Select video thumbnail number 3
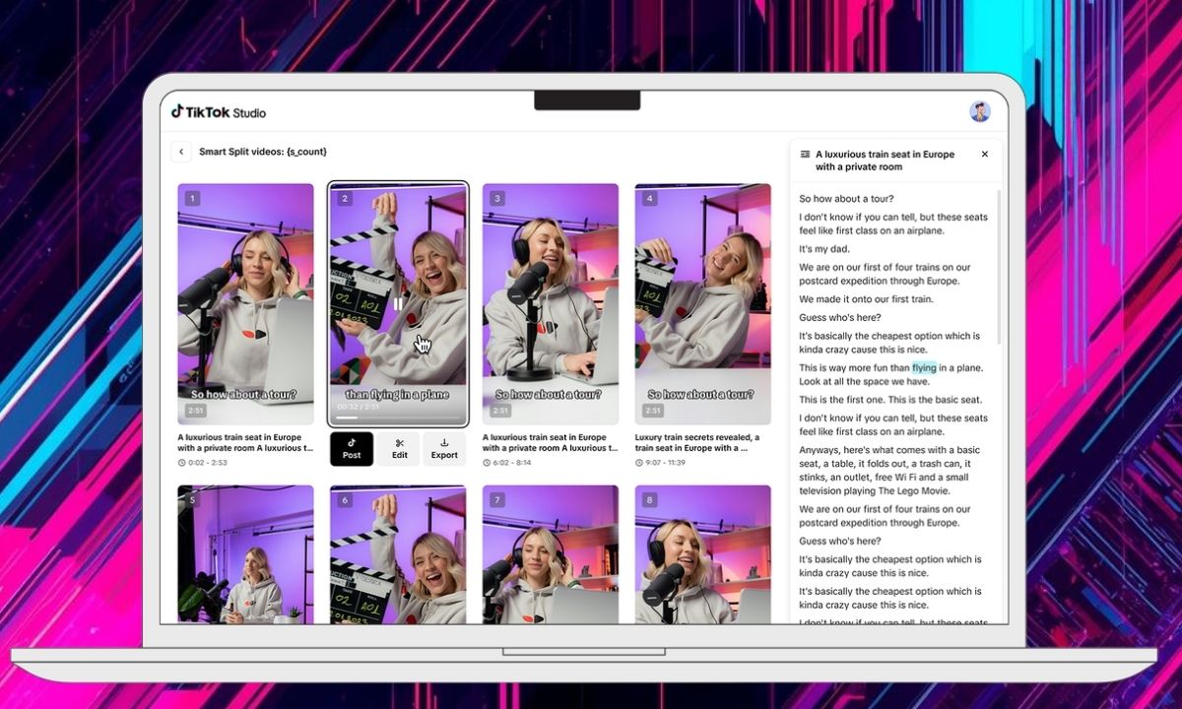1182x709 pixels. tap(551, 303)
